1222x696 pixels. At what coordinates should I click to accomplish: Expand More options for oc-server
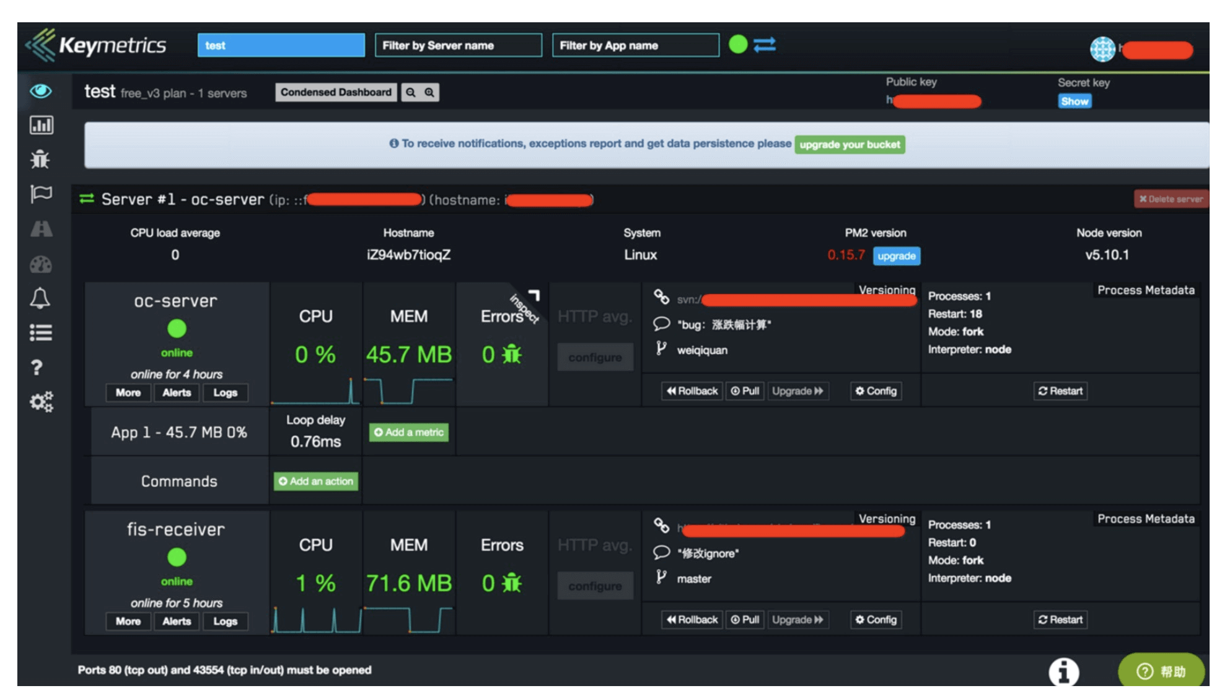(x=128, y=393)
